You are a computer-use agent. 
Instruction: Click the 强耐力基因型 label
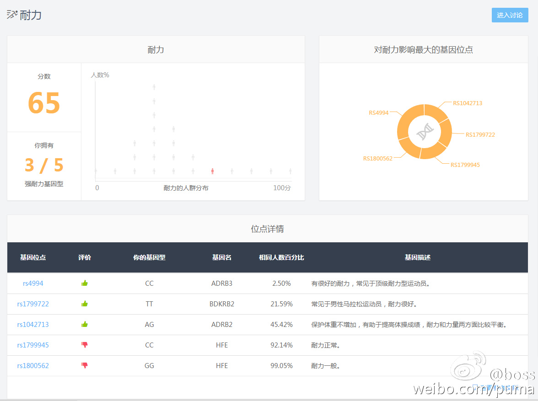click(44, 184)
